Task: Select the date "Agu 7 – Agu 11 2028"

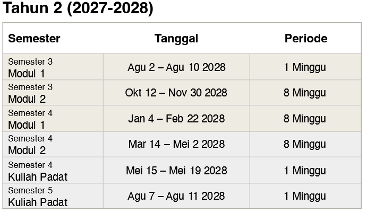Action: (x=176, y=196)
